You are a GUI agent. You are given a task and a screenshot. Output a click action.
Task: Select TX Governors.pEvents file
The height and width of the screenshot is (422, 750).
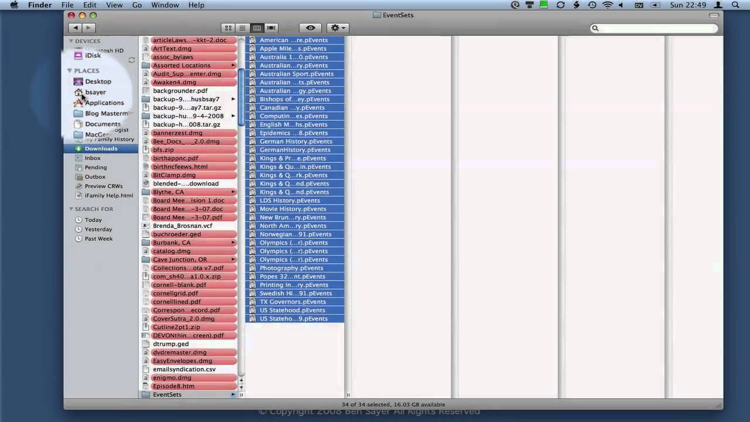[295, 302]
